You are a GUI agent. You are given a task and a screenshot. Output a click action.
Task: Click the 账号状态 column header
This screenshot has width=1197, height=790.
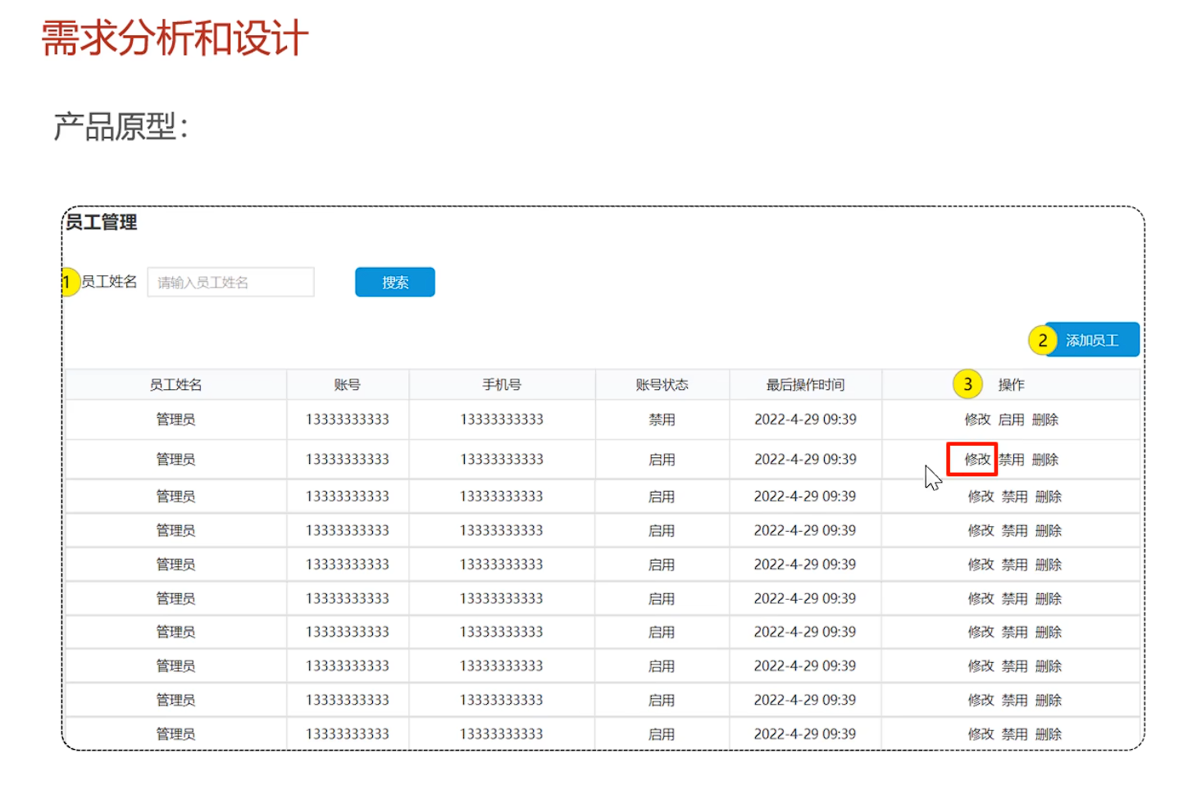[662, 385]
